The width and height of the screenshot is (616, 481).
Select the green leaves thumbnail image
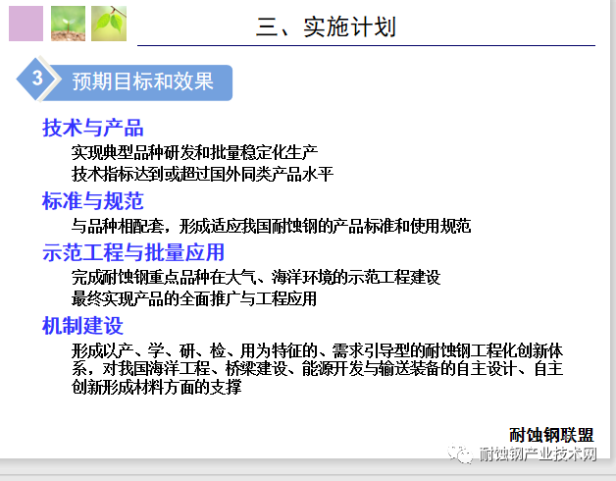(x=109, y=24)
